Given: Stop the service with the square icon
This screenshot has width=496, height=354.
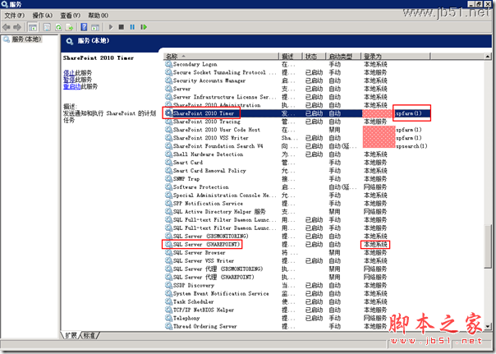Looking at the screenshot, I should pos(122,27).
